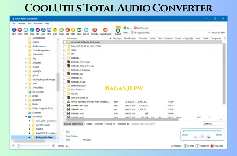Click the Uncheck all button
The width and height of the screenshot is (237, 156).
[123, 124]
